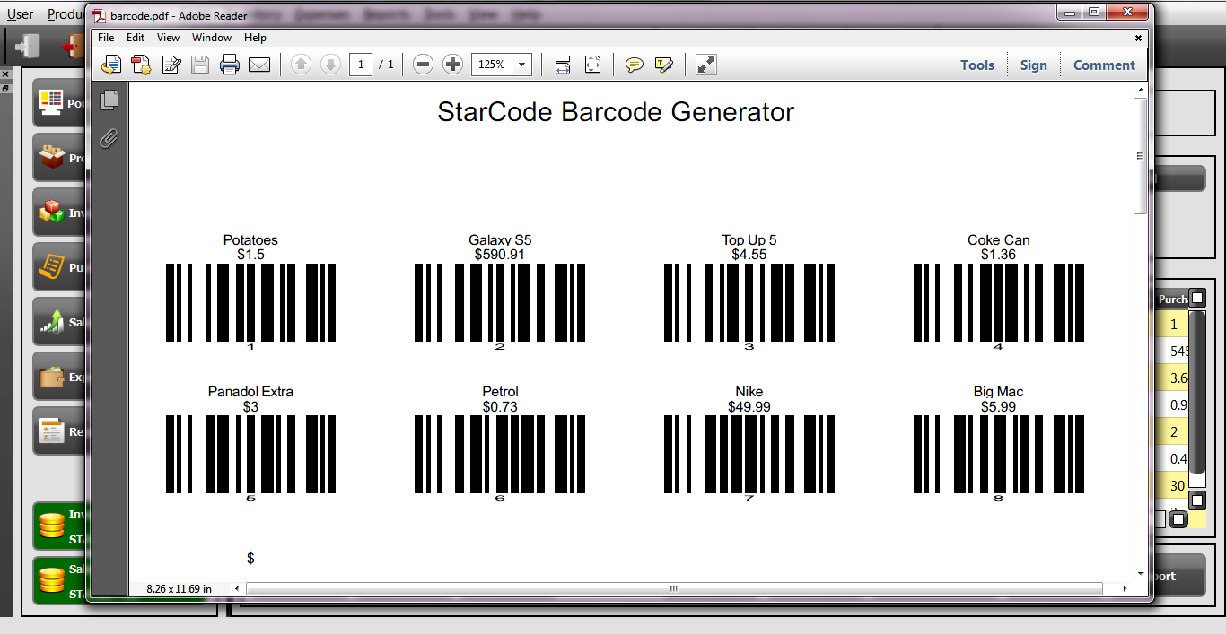The width and height of the screenshot is (1226, 634).
Task: Switch to read mode view icon
Action: (706, 65)
